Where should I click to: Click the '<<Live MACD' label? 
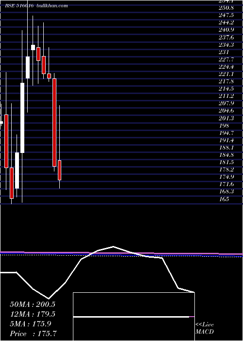coord(205,328)
